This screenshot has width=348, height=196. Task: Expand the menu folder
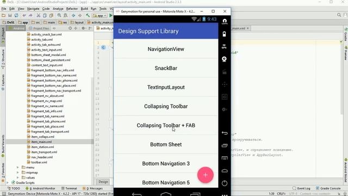[17, 167]
